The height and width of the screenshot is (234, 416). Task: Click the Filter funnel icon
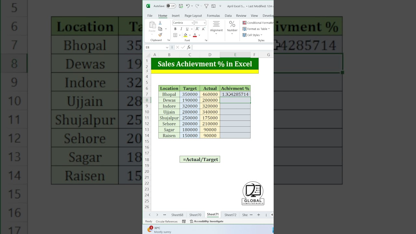coord(206,6)
